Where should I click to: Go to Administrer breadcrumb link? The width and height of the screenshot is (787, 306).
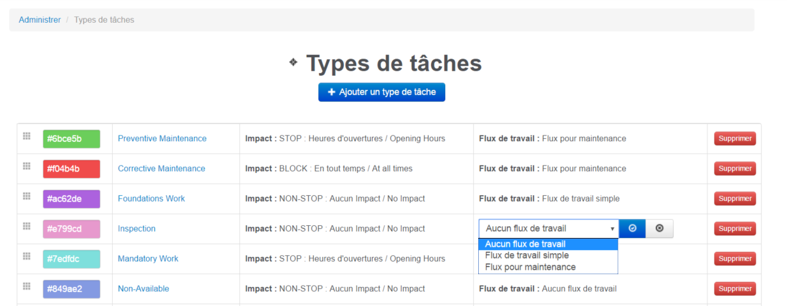tap(39, 20)
